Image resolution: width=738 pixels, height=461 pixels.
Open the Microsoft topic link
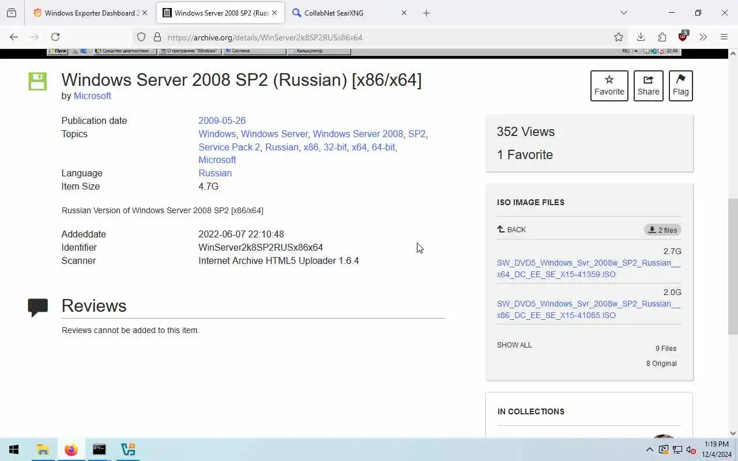click(x=217, y=160)
